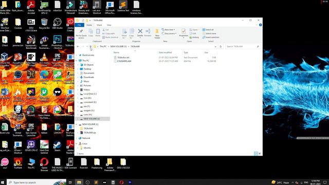The width and height of the screenshot is (329, 185).
Task: Switch to the Share ribbon tab
Action: [x=99, y=25]
